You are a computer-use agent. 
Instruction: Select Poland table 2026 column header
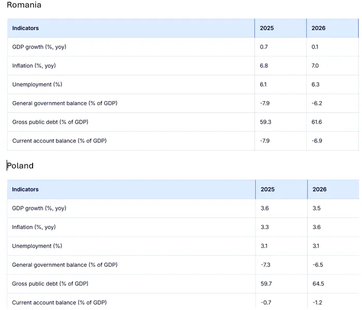pos(320,189)
